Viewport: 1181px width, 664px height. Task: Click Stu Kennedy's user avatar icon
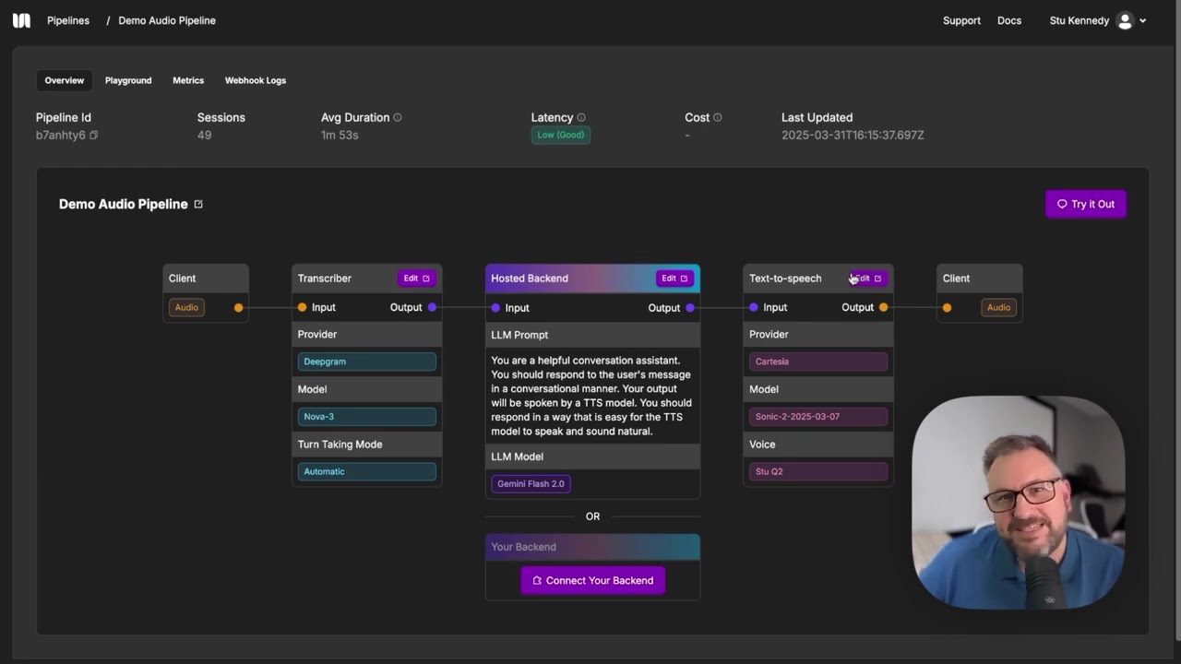pyautogui.click(x=1125, y=20)
